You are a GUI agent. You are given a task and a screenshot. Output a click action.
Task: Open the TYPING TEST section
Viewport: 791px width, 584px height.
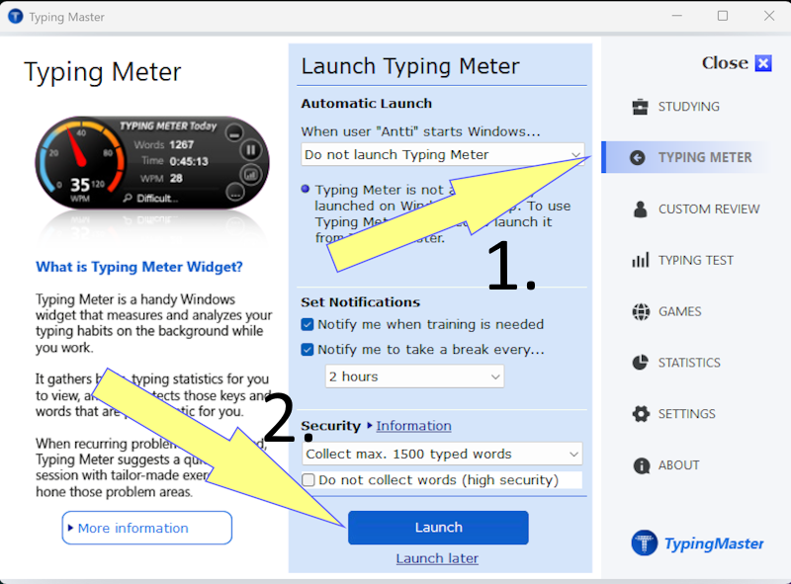(x=696, y=260)
